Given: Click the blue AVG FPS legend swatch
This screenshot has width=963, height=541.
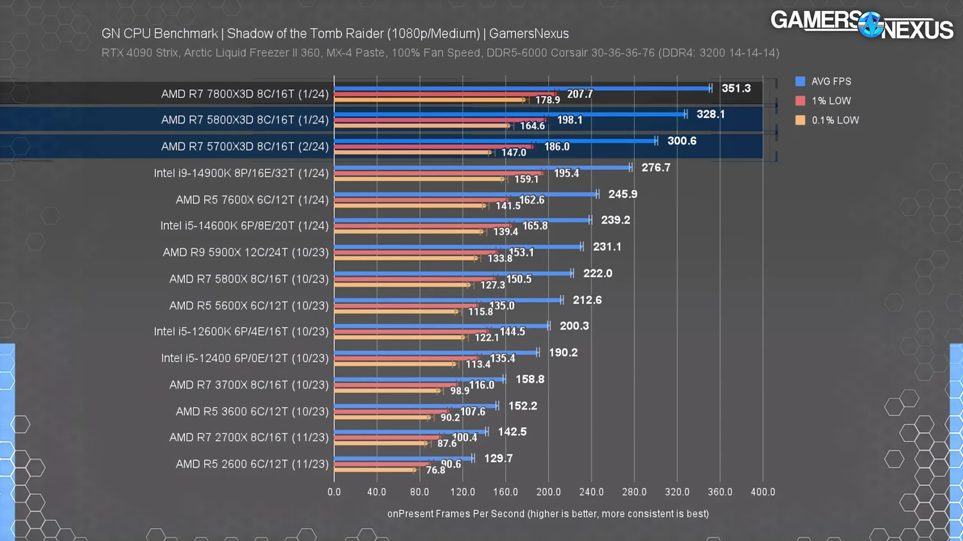Looking at the screenshot, I should coord(800,81).
